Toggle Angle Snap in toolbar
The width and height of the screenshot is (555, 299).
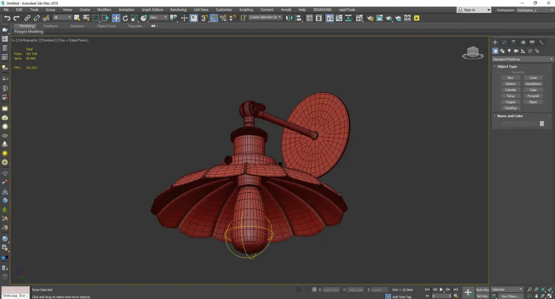[x=214, y=18]
